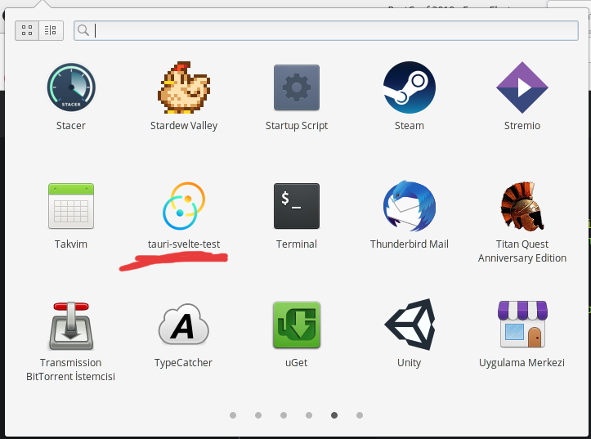Screen dimensions: 591x439
Task: Launch Transmission BitTorrent icon
Action: [71, 325]
